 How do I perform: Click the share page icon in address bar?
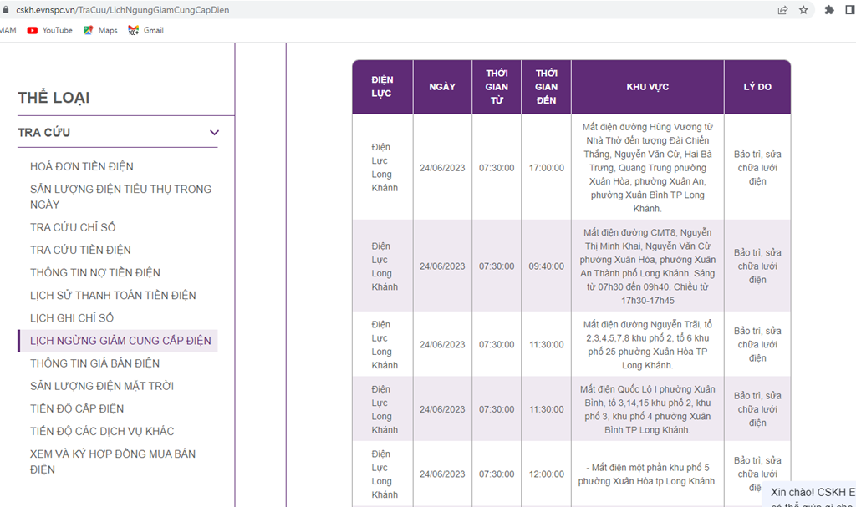click(782, 10)
